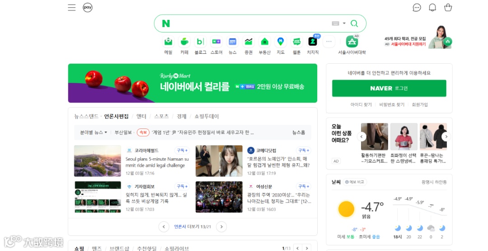The width and height of the screenshot is (488, 251).
Task: Subscribe to 코메디닷컴 with 구독 button
Action: point(304,151)
